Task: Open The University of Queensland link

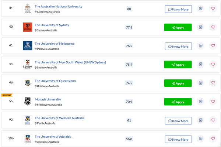Action: (x=55, y=81)
